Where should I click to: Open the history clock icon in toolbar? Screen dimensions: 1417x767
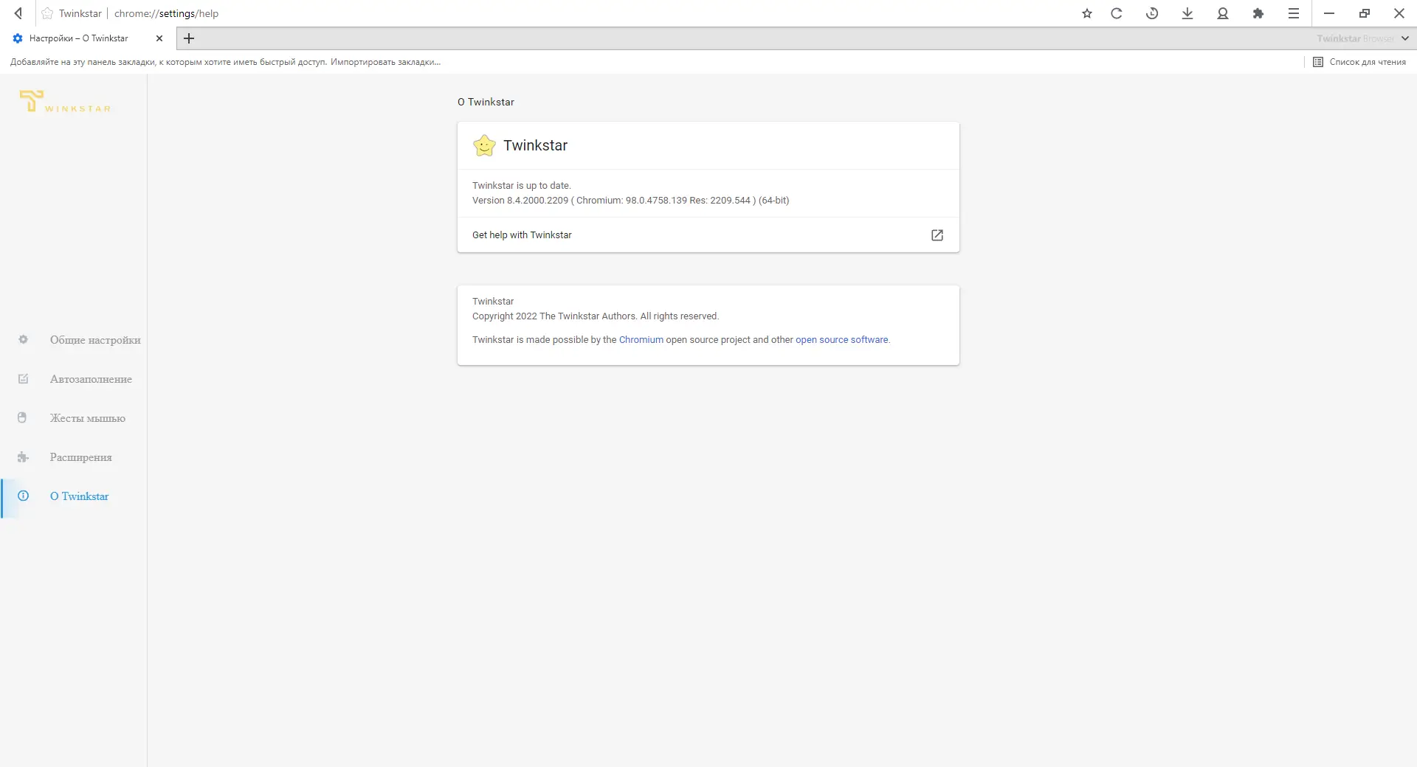(x=1152, y=13)
